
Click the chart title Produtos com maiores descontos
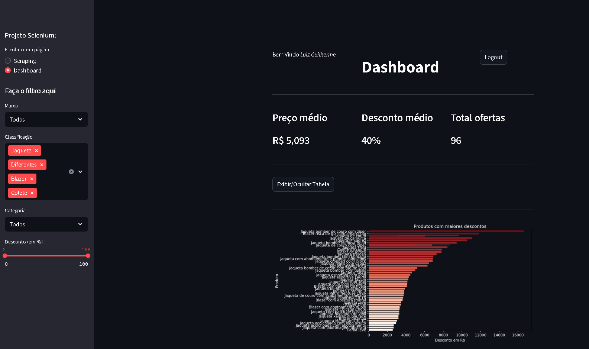tap(450, 226)
